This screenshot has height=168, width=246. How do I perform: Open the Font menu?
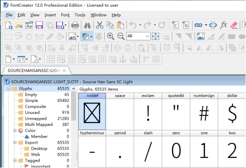pyautogui.click(x=65, y=15)
